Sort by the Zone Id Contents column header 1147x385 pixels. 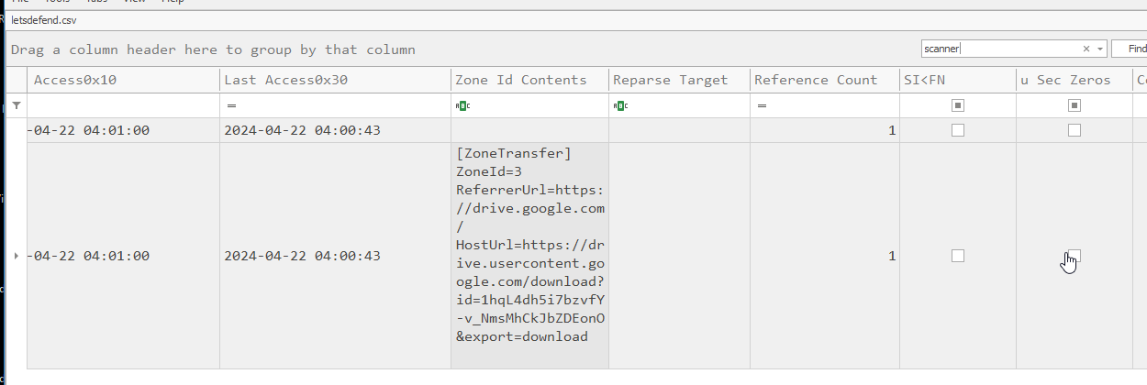520,80
